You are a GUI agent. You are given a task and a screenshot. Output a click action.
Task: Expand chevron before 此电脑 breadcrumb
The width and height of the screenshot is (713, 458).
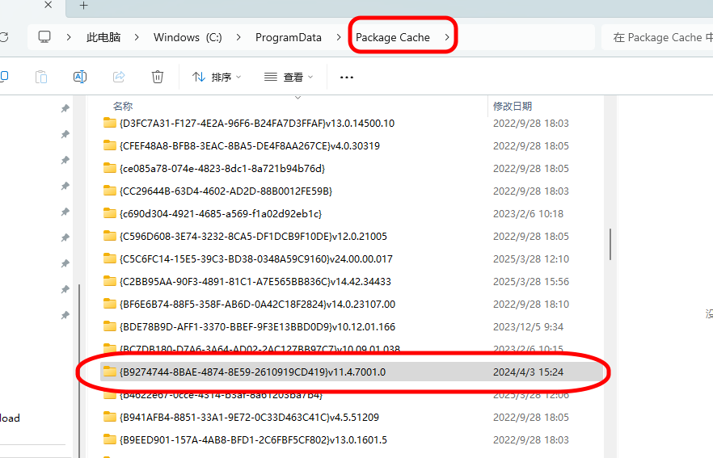pyautogui.click(x=69, y=37)
